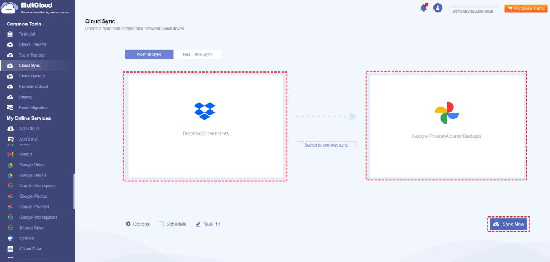The image size is (550, 262).
Task: Click the Shares sidebar icon
Action: 10,97
